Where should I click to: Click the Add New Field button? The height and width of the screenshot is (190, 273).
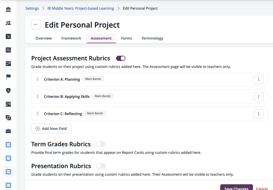click(51, 129)
